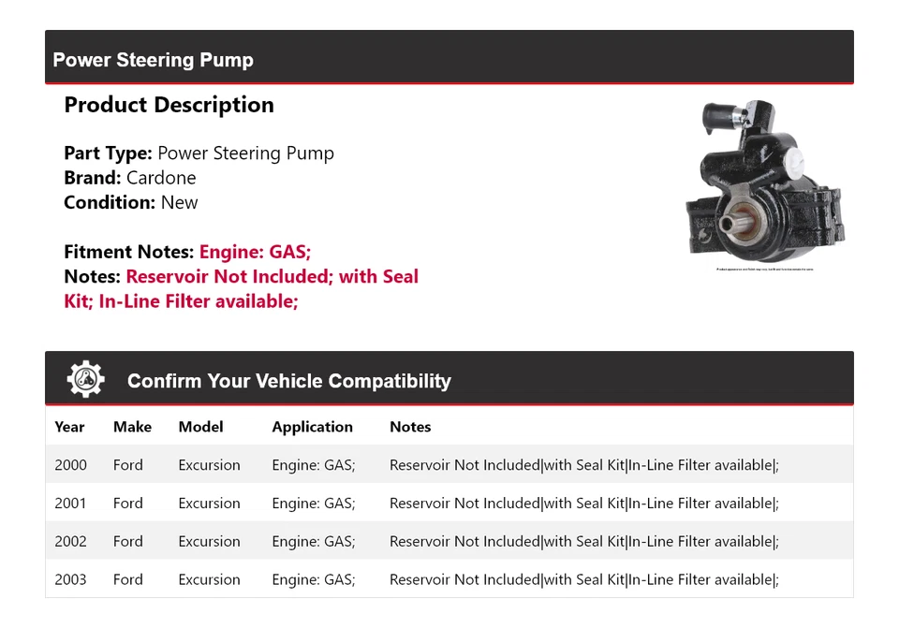Click the 2000 Ford Excursion row year
Image resolution: width=899 pixels, height=628 pixels.
[70, 465]
